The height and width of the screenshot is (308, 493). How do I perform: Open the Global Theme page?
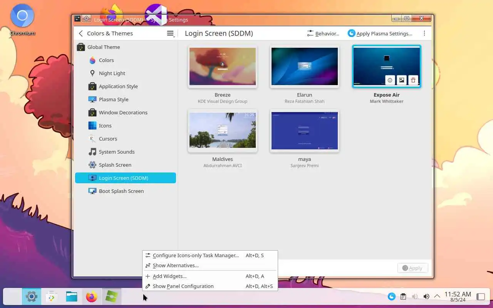[x=126, y=47]
